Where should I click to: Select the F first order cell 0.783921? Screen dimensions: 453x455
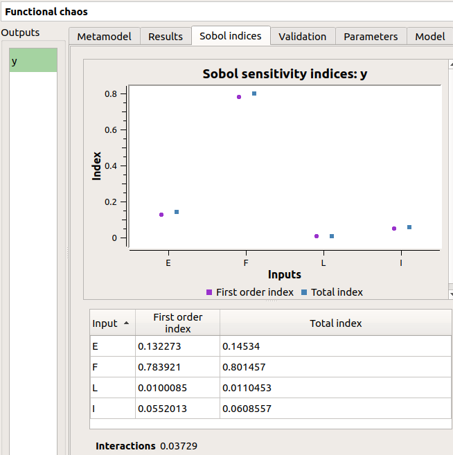pyautogui.click(x=177, y=367)
